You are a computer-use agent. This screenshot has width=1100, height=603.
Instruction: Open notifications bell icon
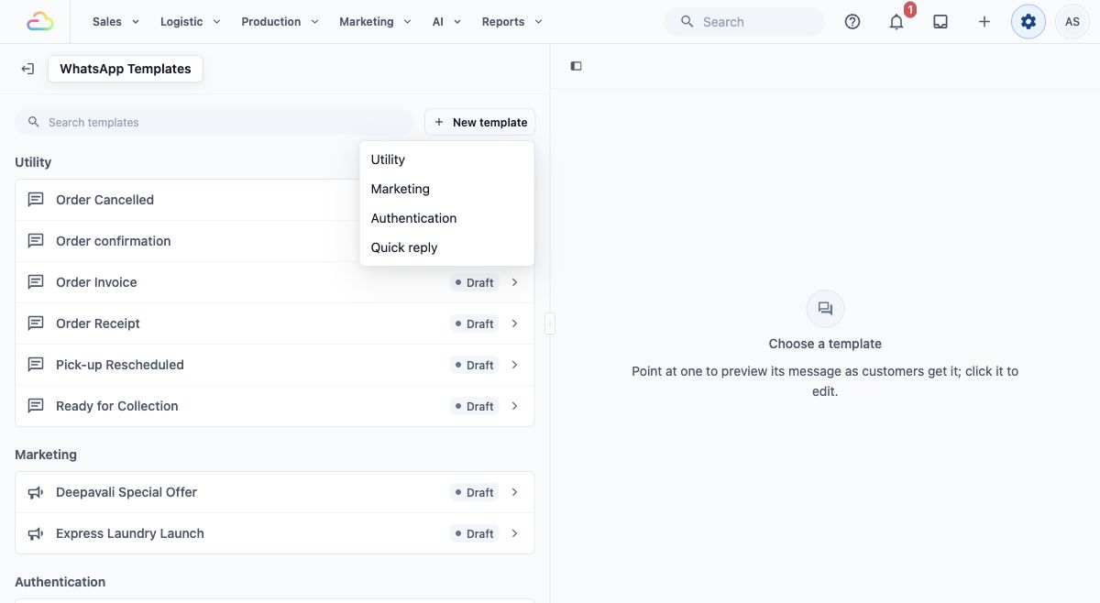tap(896, 21)
